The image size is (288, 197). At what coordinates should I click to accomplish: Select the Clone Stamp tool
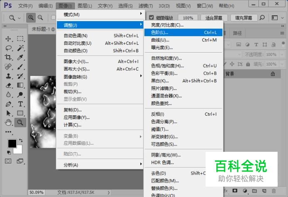click(x=8, y=76)
